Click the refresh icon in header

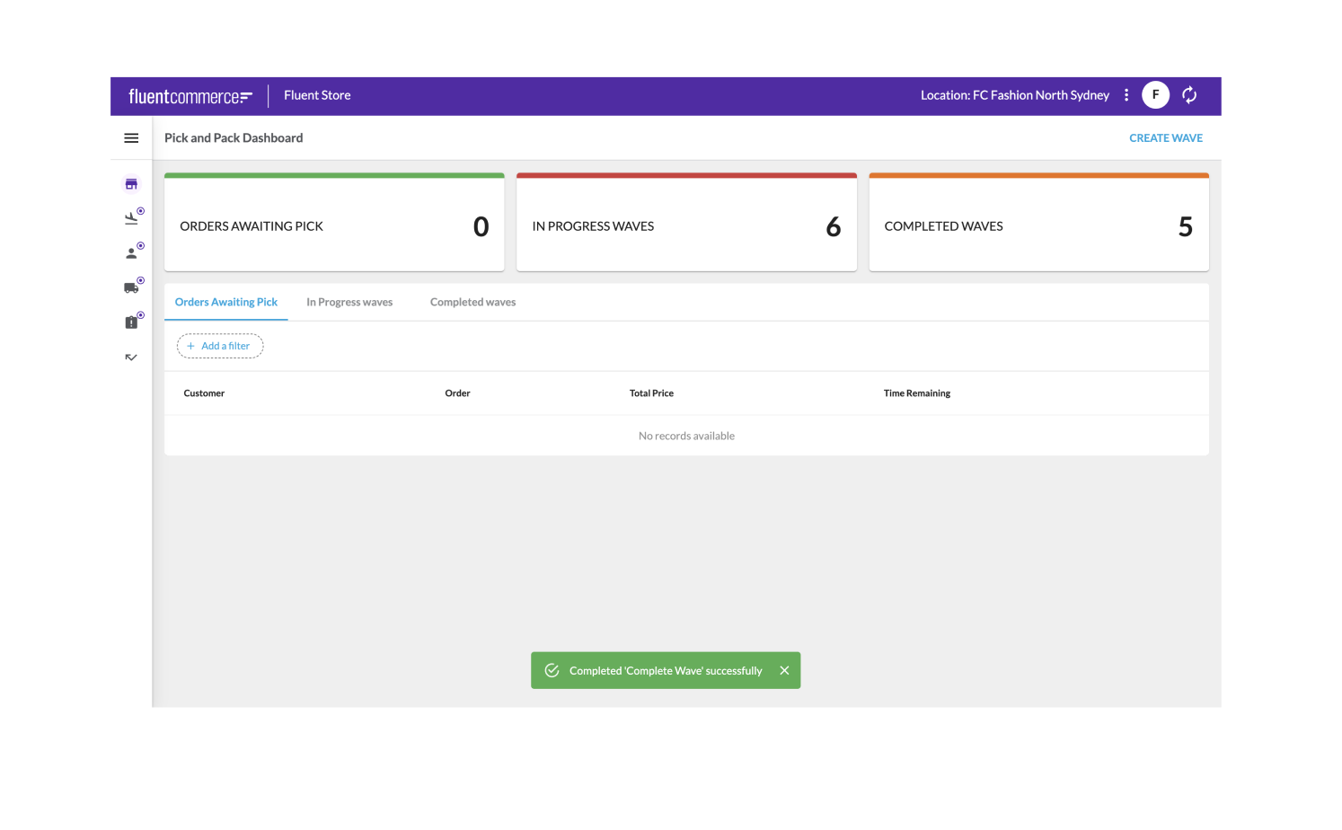pos(1189,95)
